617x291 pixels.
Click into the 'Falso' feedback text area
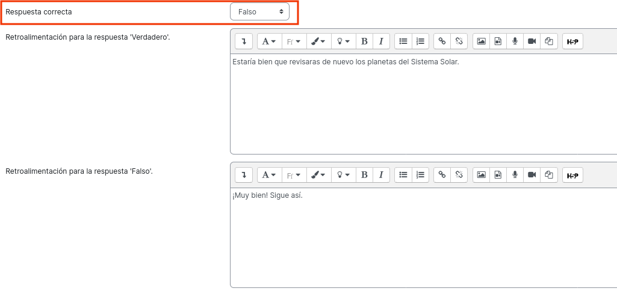[x=423, y=237]
